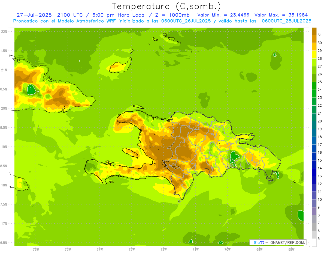327x253 pixels.
Task: Click the legend value '16'
Action: [320, 153]
